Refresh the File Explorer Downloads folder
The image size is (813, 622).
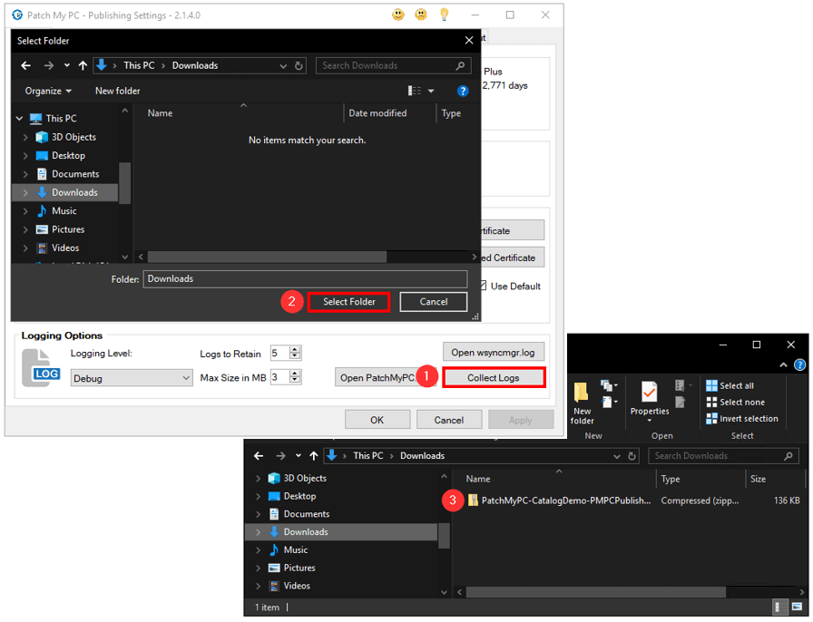[632, 456]
